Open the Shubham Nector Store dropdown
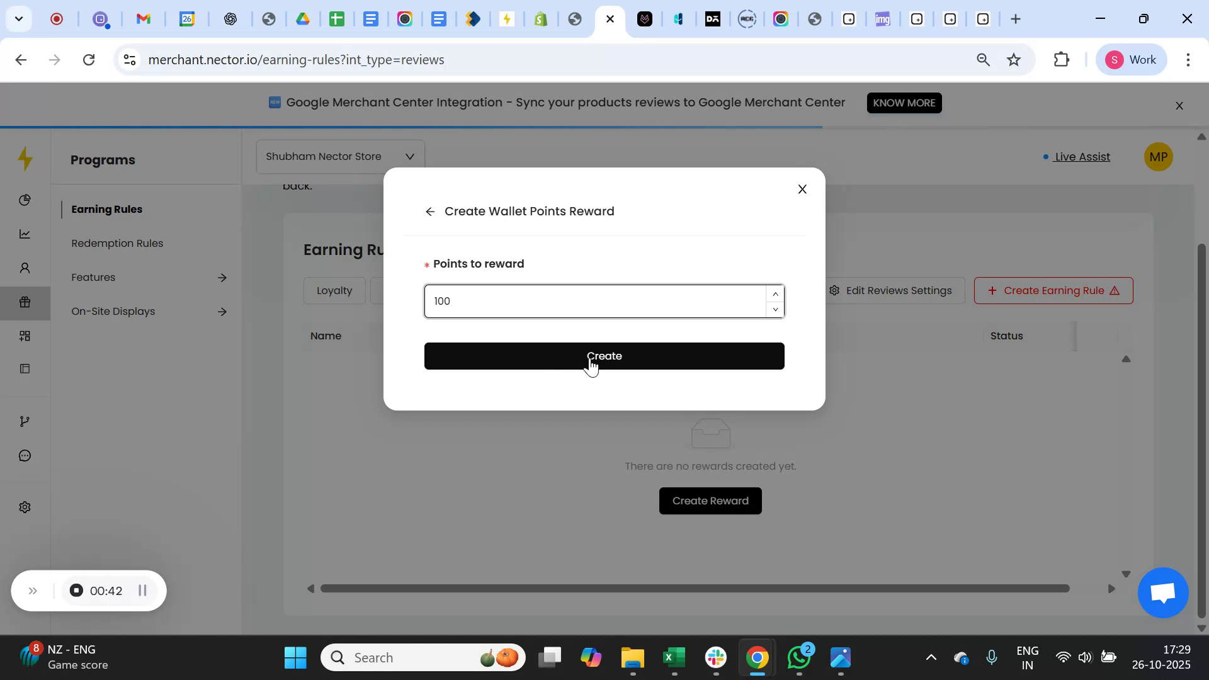 [339, 156]
